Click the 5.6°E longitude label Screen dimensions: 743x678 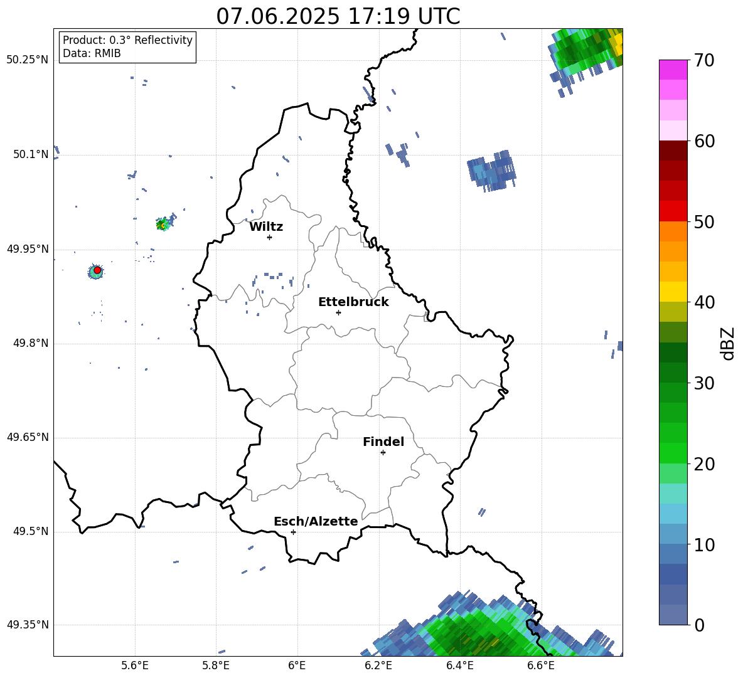134,665
